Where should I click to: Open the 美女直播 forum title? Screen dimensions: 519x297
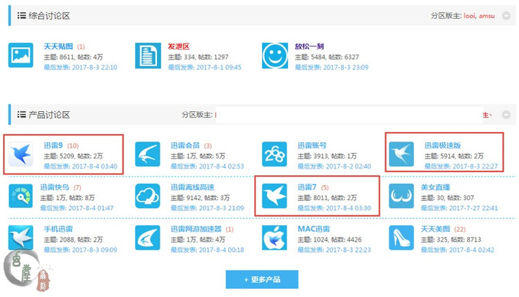point(435,187)
